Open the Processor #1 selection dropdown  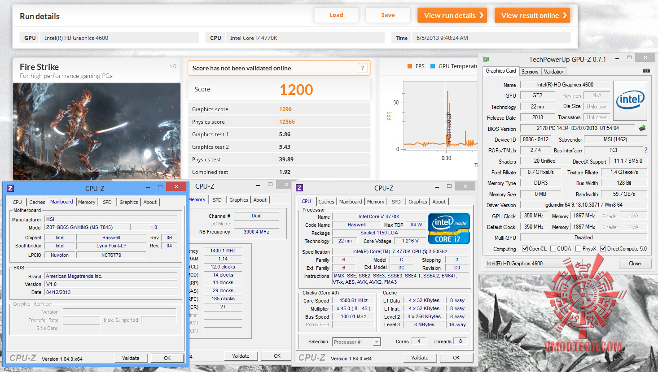point(356,342)
